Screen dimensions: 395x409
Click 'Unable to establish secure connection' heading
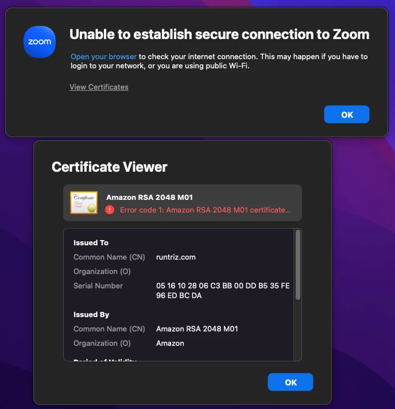pos(219,34)
